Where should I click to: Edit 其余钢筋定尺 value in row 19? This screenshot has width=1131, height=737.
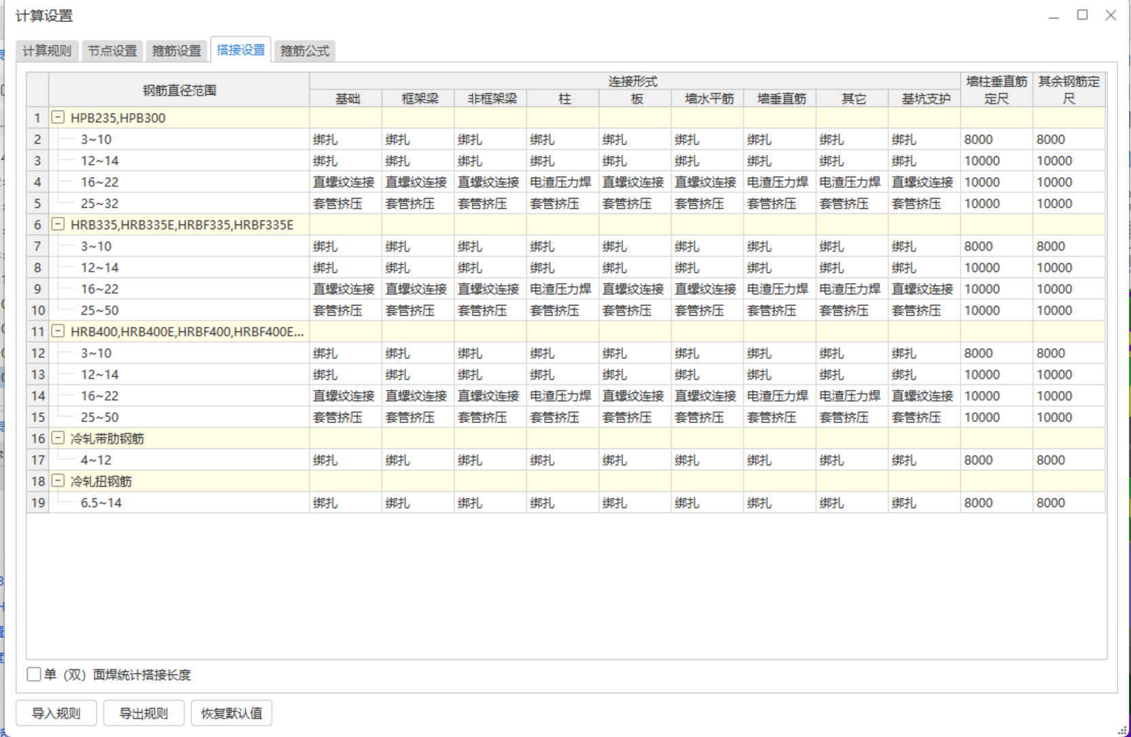point(1069,503)
